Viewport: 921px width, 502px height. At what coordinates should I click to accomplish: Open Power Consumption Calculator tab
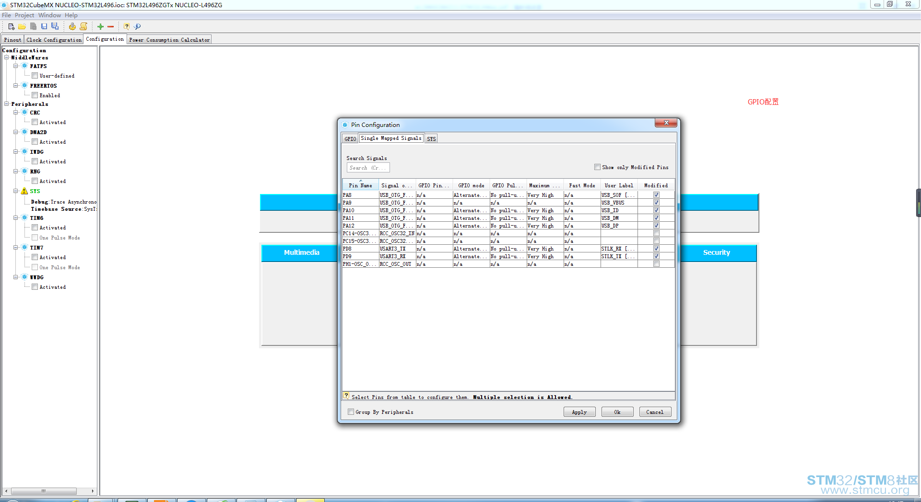169,40
